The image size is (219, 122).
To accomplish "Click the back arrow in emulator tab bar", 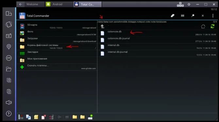I will coord(21,4).
